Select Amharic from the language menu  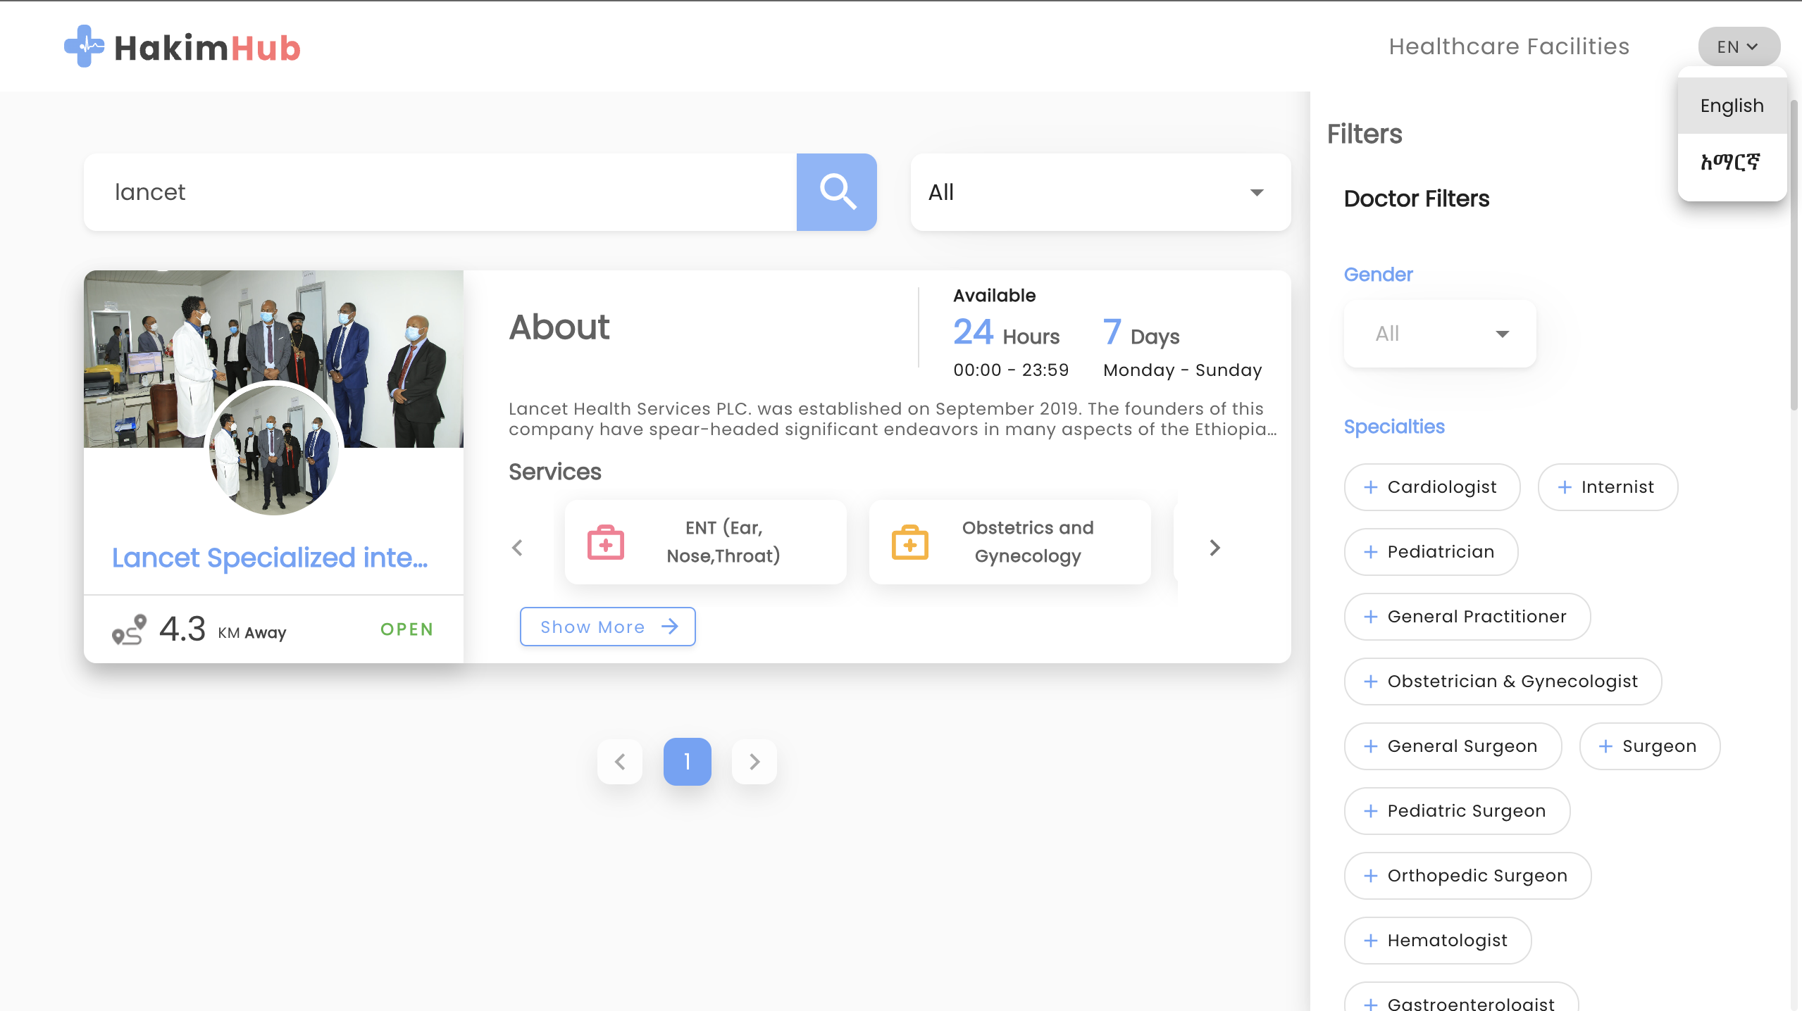1730,163
